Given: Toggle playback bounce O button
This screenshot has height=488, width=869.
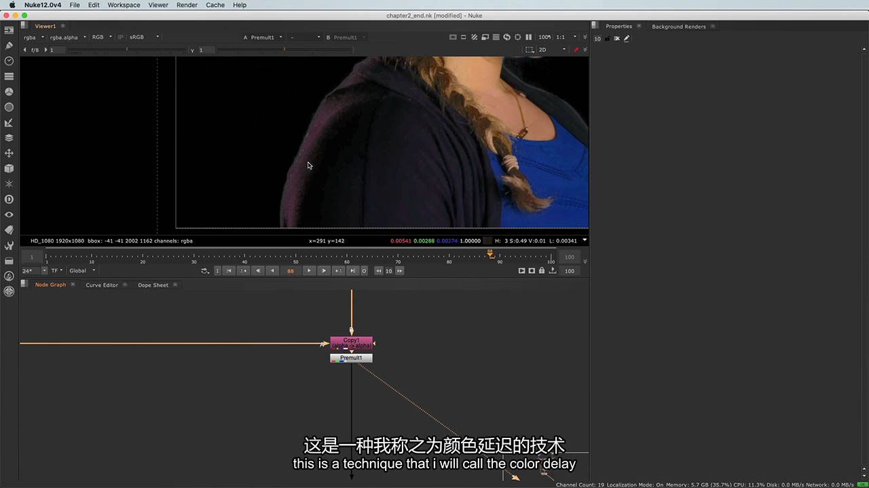Looking at the screenshot, I should [364, 270].
